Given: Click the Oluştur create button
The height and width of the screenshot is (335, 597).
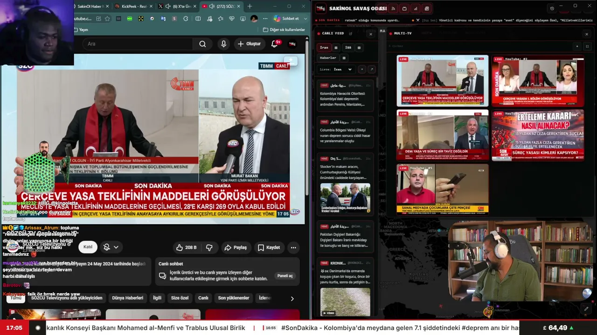Looking at the screenshot, I should [249, 44].
